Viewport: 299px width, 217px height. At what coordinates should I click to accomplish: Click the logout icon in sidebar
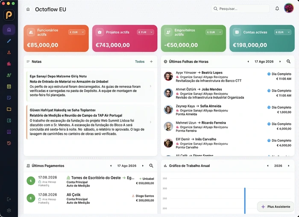coord(9,199)
